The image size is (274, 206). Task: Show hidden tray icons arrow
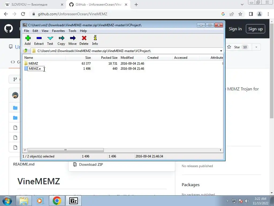227,201
